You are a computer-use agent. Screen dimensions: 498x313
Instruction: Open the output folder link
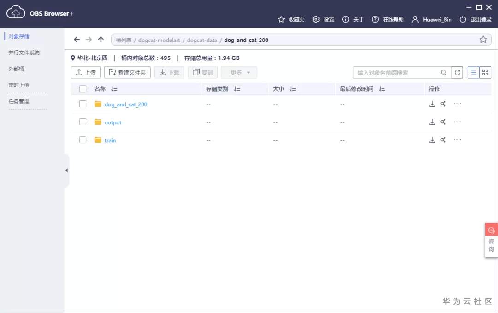(113, 122)
